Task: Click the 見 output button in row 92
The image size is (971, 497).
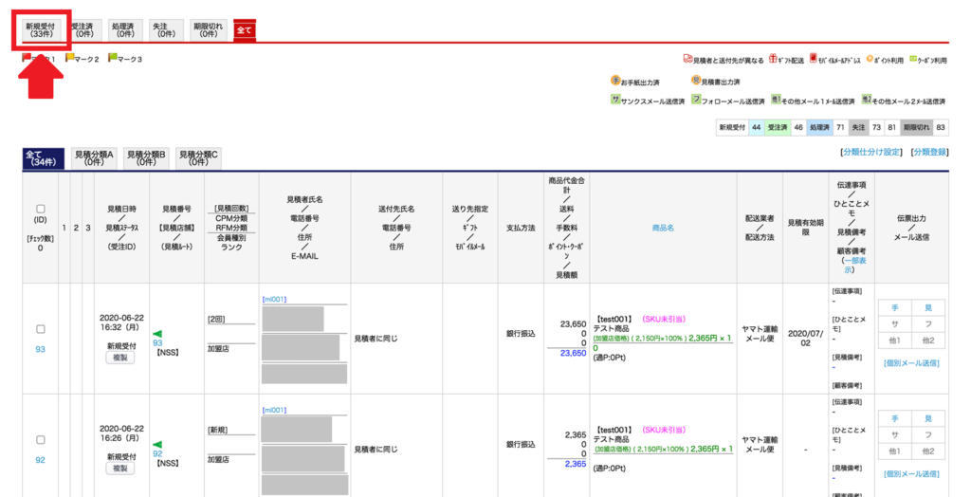Action: pos(927,418)
